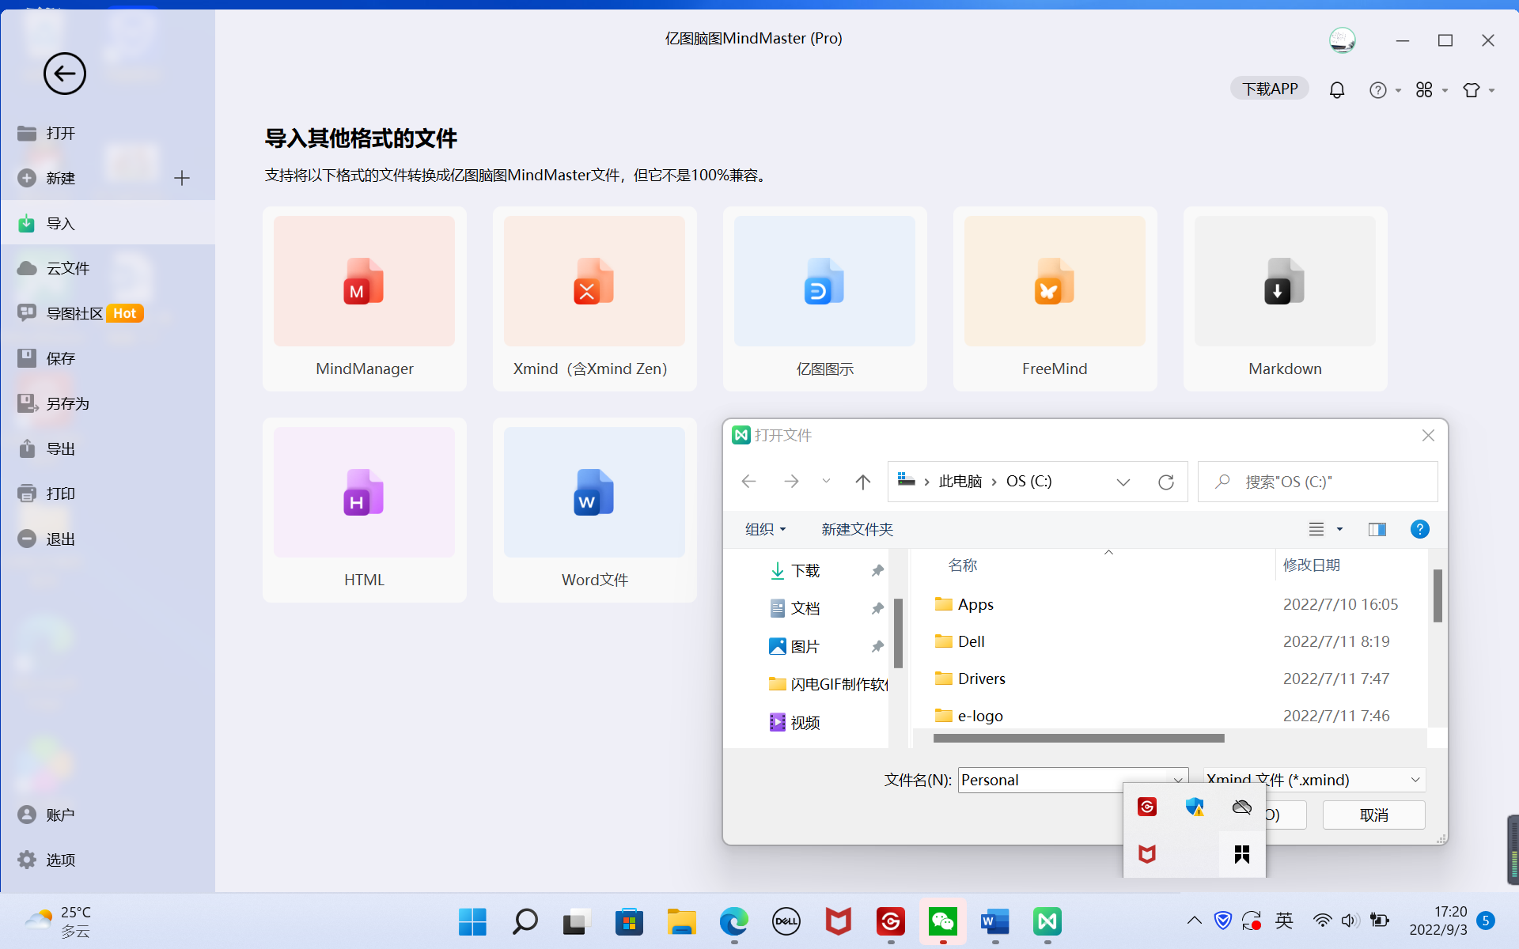
Task: Open the 组织 dropdown menu
Action: pos(765,529)
